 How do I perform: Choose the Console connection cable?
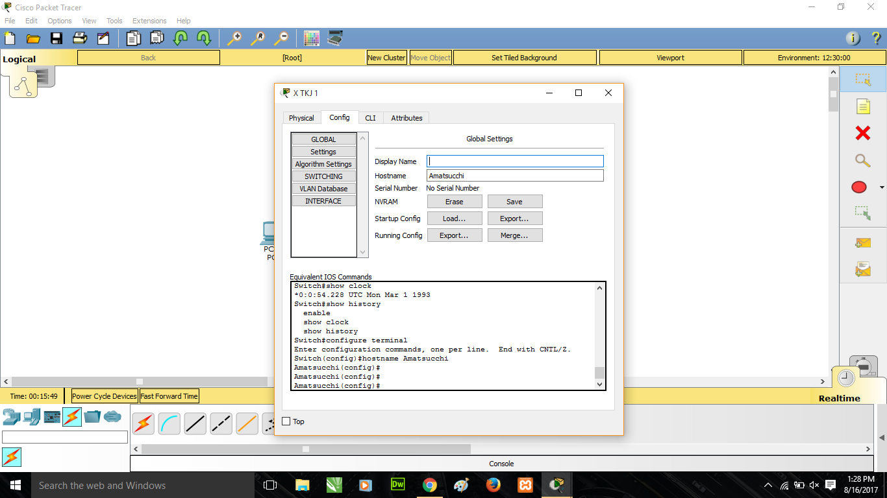168,423
